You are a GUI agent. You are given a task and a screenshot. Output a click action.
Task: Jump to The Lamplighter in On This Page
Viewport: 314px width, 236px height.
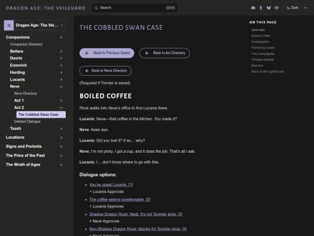coord(263,54)
